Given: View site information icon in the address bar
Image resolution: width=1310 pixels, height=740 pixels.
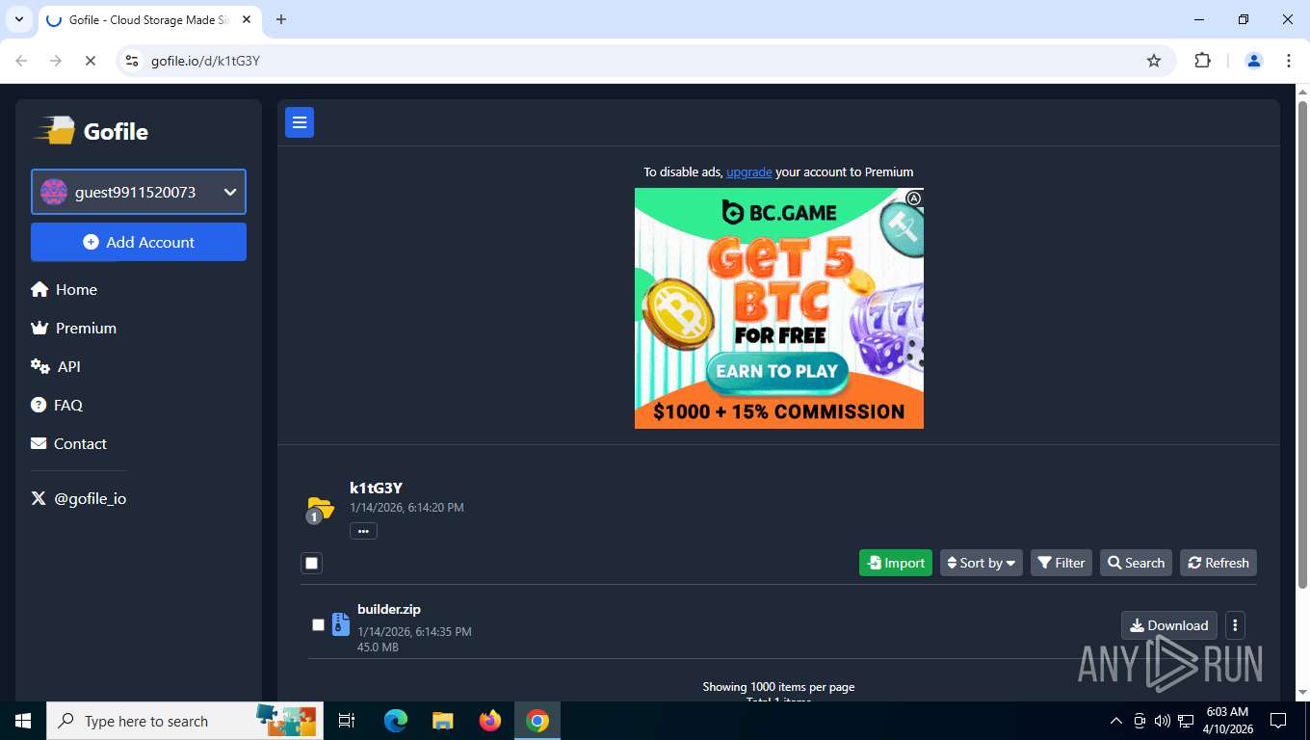Looking at the screenshot, I should click(x=134, y=61).
